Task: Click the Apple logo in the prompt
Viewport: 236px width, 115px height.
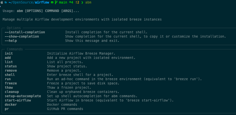Action: (2, 3)
